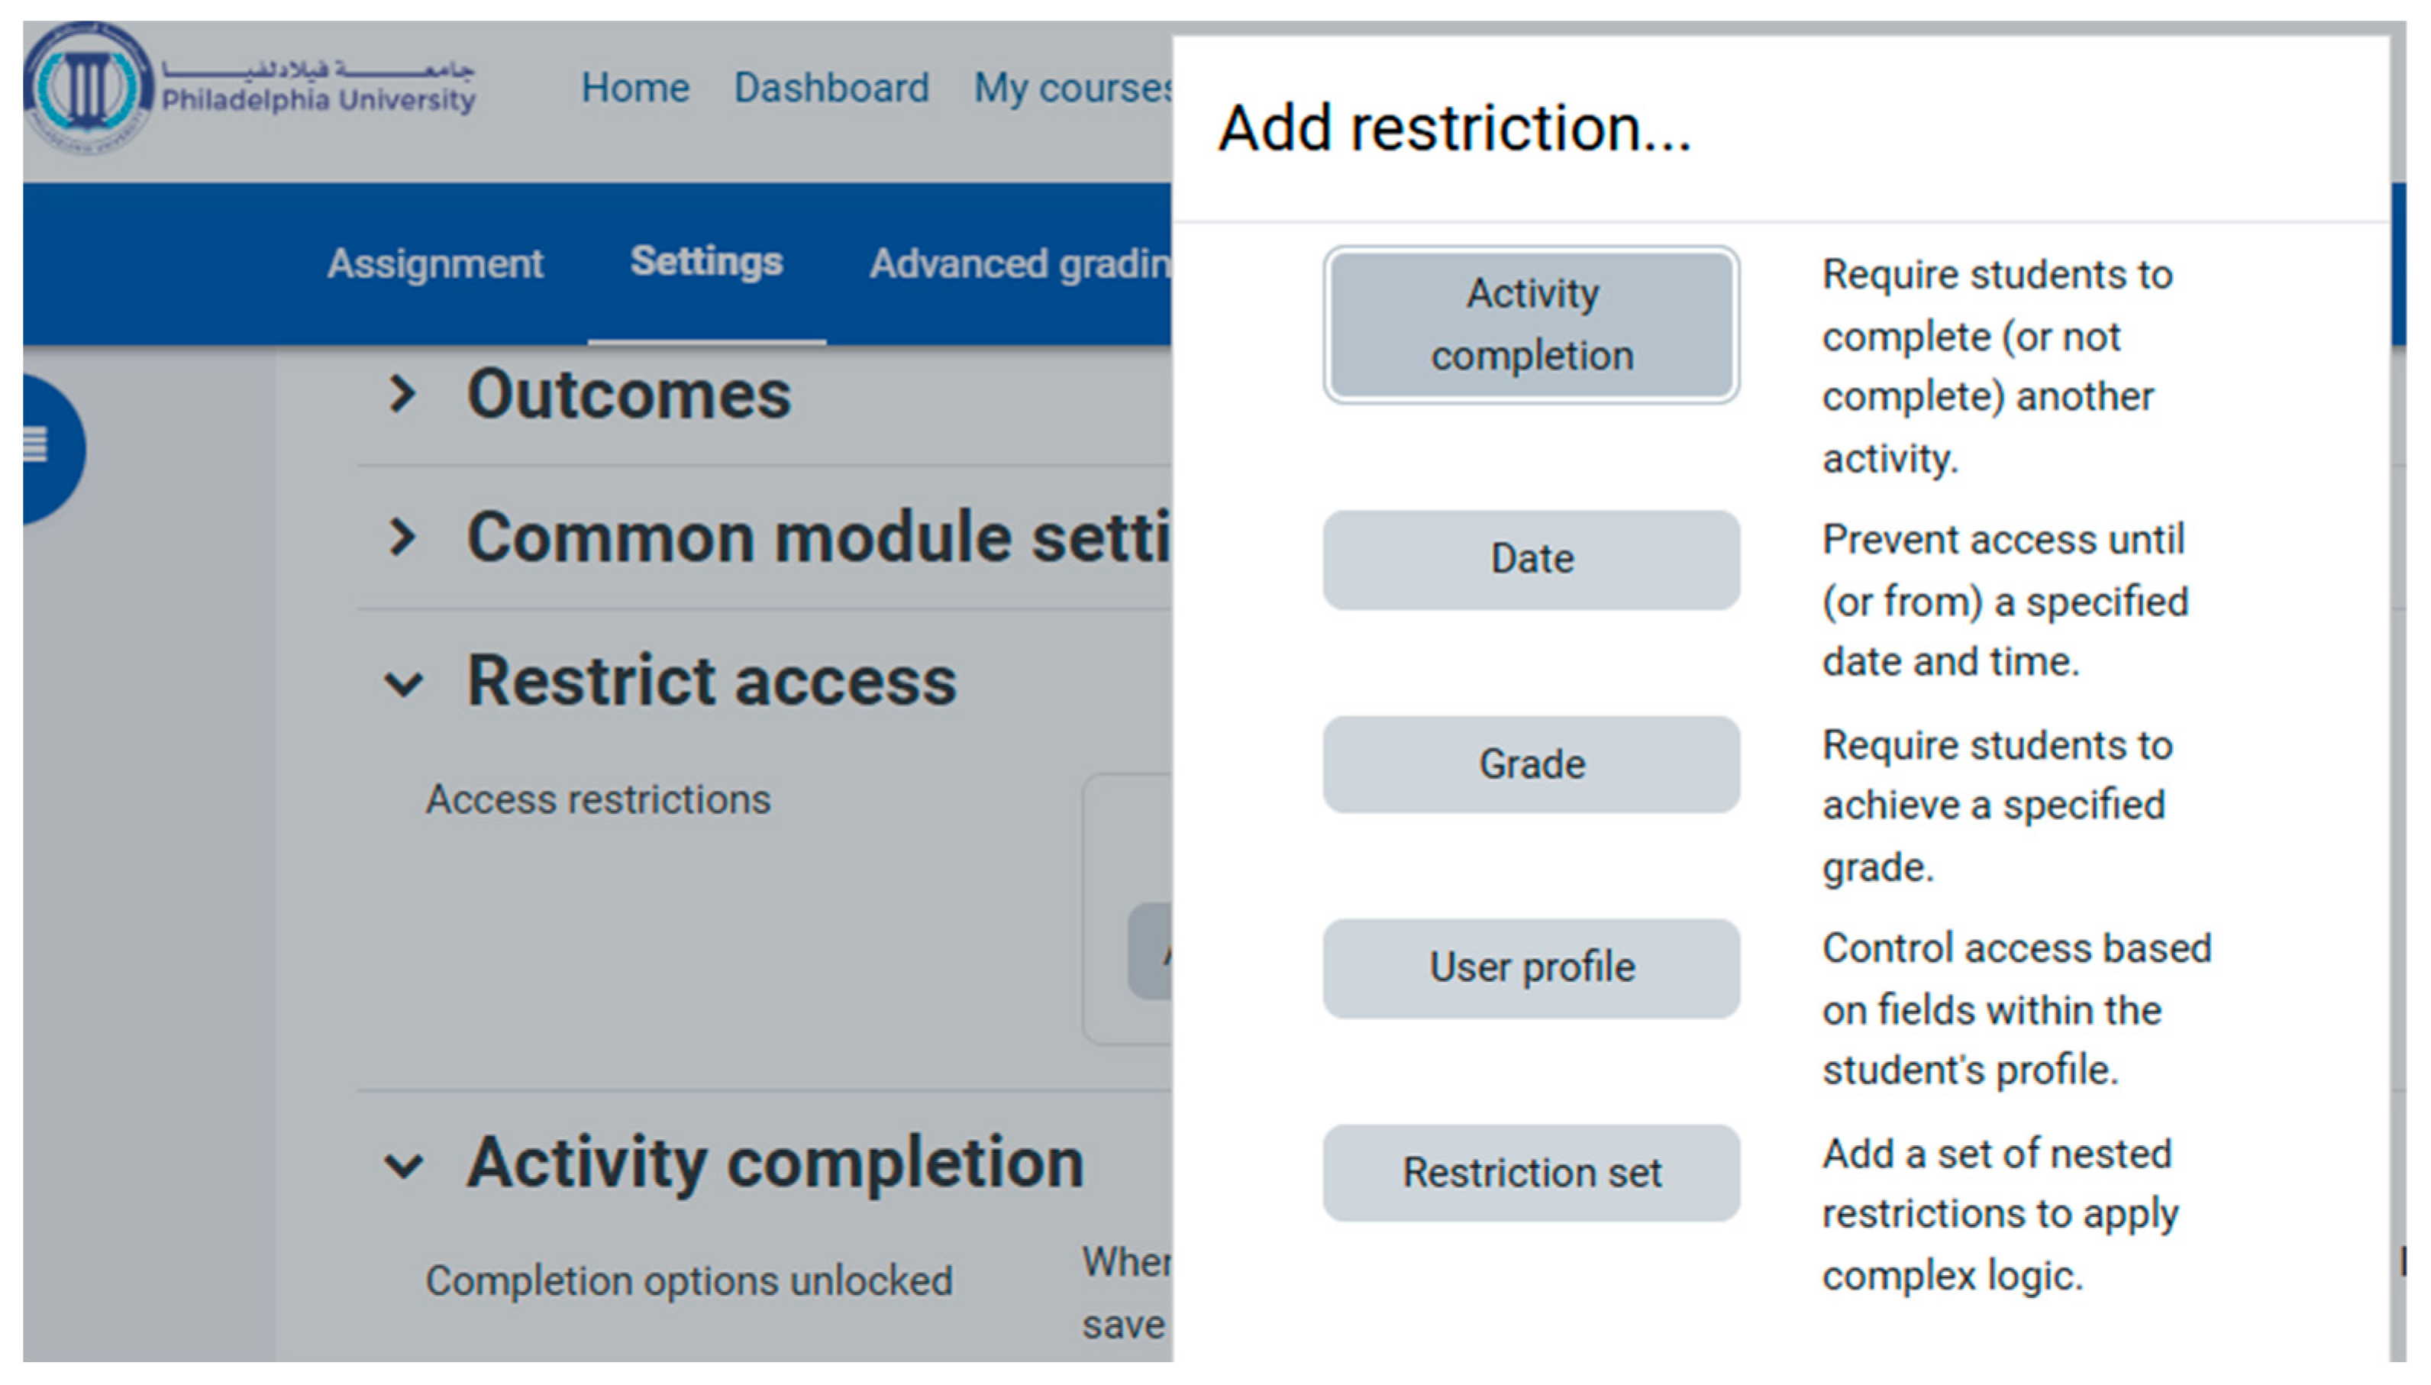
Task: Go to the Home menu item
Action: click(x=634, y=88)
